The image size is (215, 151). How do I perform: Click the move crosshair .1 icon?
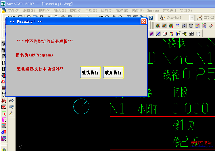click(x=191, y=34)
